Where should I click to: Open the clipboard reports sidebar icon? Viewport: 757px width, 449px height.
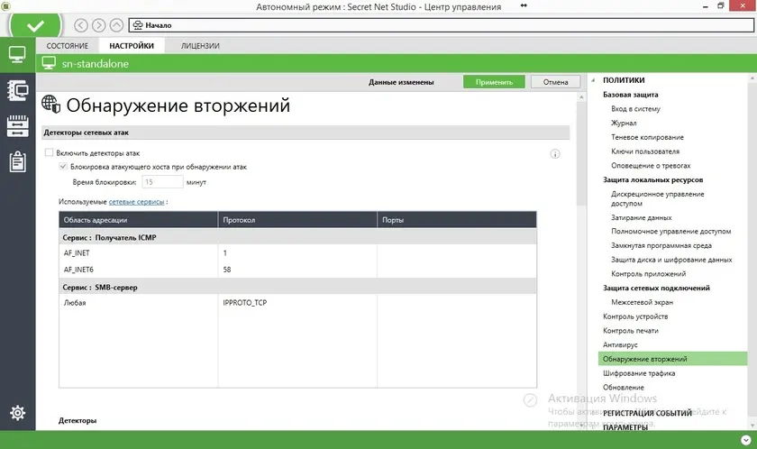(17, 161)
